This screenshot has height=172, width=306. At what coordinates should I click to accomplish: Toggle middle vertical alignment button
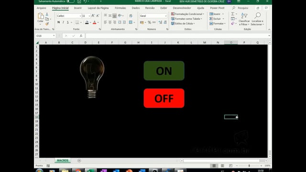[x=110, y=16]
